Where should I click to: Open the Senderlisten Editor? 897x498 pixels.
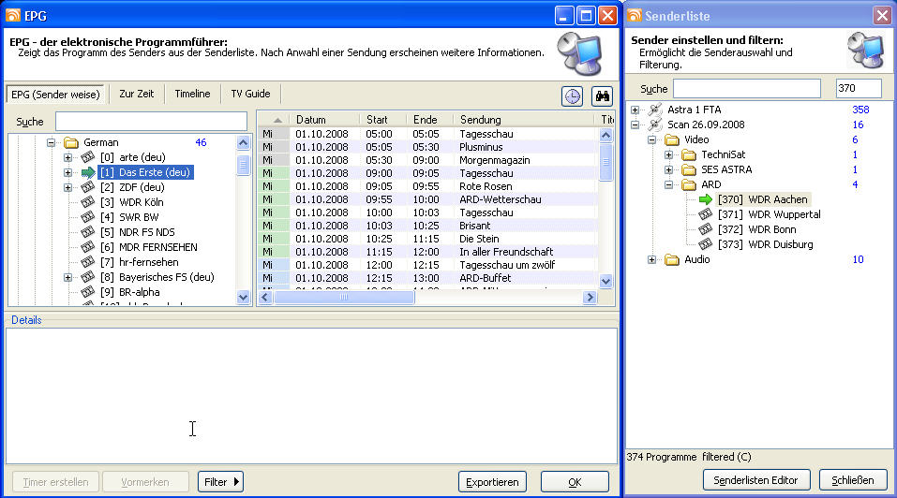click(x=756, y=480)
